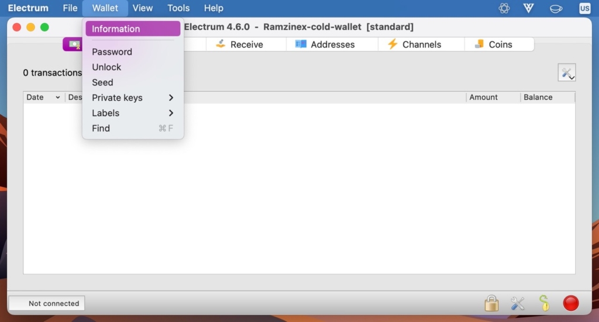
Task: Open the V-shaped menu bar extra icon
Action: click(528, 8)
